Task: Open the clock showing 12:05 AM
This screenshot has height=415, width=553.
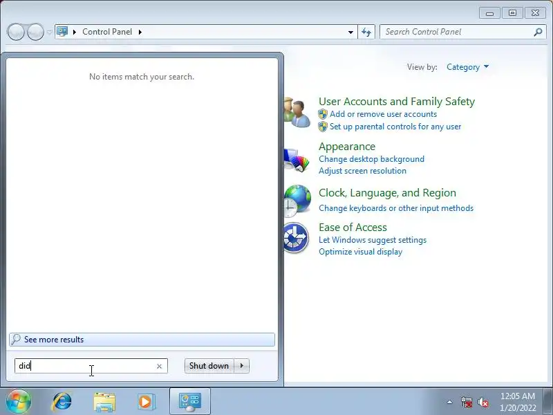Action: click(x=517, y=402)
